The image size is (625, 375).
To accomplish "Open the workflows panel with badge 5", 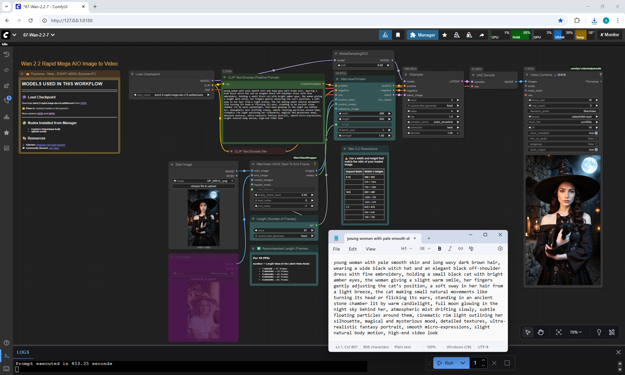I will tap(7, 100).
